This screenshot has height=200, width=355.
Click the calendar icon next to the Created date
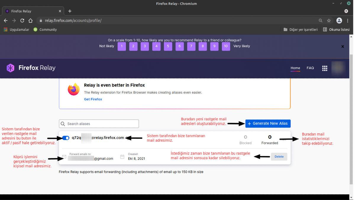coord(122,156)
